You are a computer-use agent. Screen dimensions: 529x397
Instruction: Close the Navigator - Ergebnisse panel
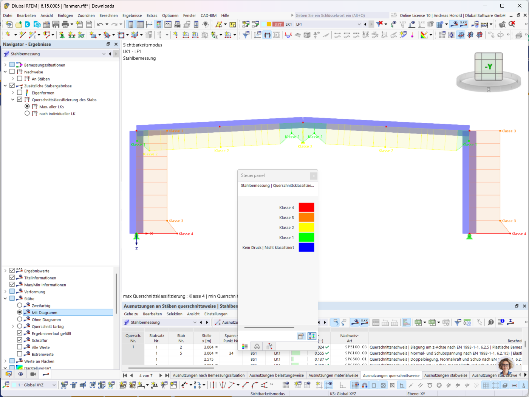coord(116,44)
